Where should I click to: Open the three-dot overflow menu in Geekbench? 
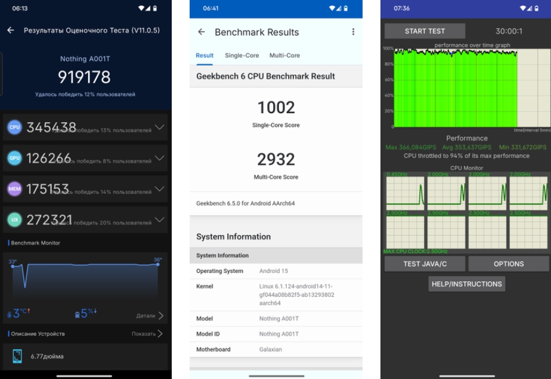pyautogui.click(x=353, y=32)
